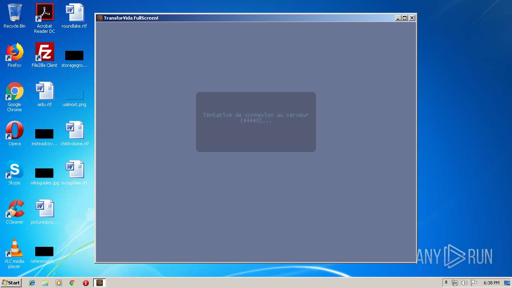
Task: Click the Start button
Action: [x=11, y=283]
